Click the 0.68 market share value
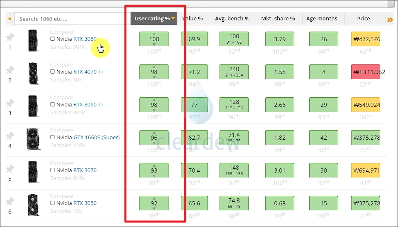 tap(280, 203)
